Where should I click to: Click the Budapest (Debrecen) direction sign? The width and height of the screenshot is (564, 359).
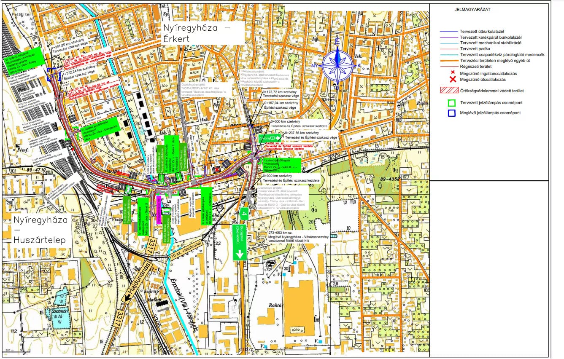click(240, 242)
